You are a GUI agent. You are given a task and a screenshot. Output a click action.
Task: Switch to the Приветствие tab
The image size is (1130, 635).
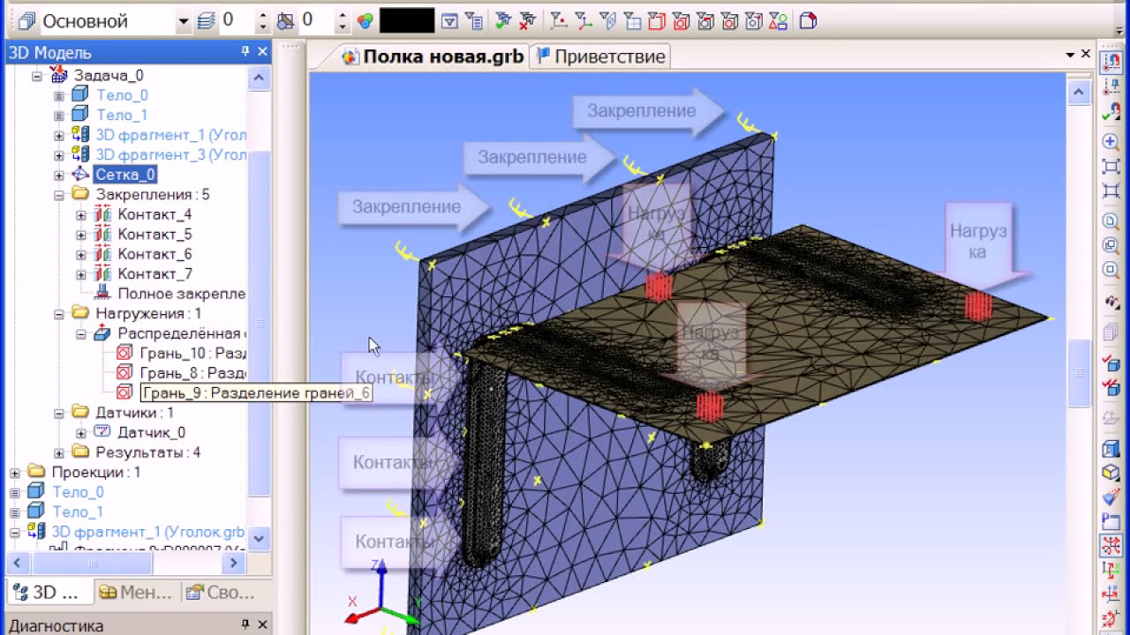pos(600,56)
